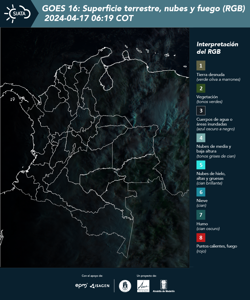Select legend swatch 5 Nubes de hielo
This screenshot has height=300, width=250.
coord(201,165)
